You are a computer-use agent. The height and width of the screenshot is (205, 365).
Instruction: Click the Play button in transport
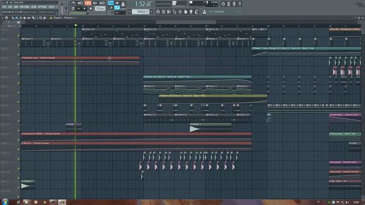pyautogui.click(x=79, y=9)
